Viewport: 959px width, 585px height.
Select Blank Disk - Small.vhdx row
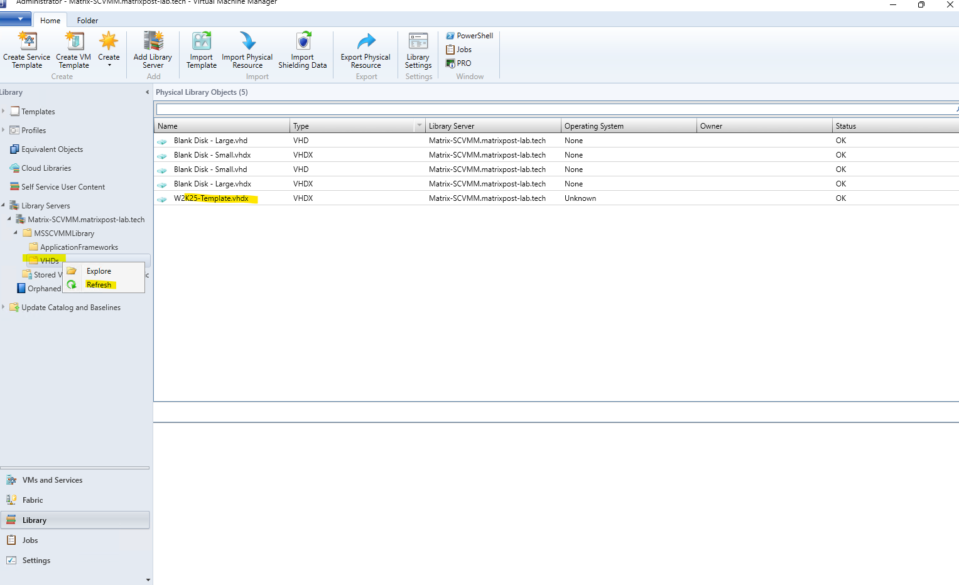[x=556, y=155]
